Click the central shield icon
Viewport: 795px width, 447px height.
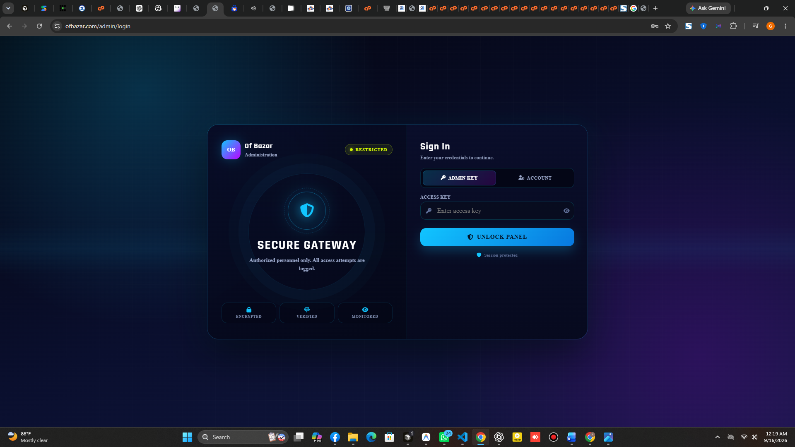click(x=307, y=211)
